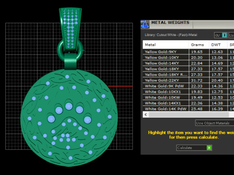Click the Library: Cutout White label
The image size is (234, 175).
pyautogui.click(x=171, y=35)
